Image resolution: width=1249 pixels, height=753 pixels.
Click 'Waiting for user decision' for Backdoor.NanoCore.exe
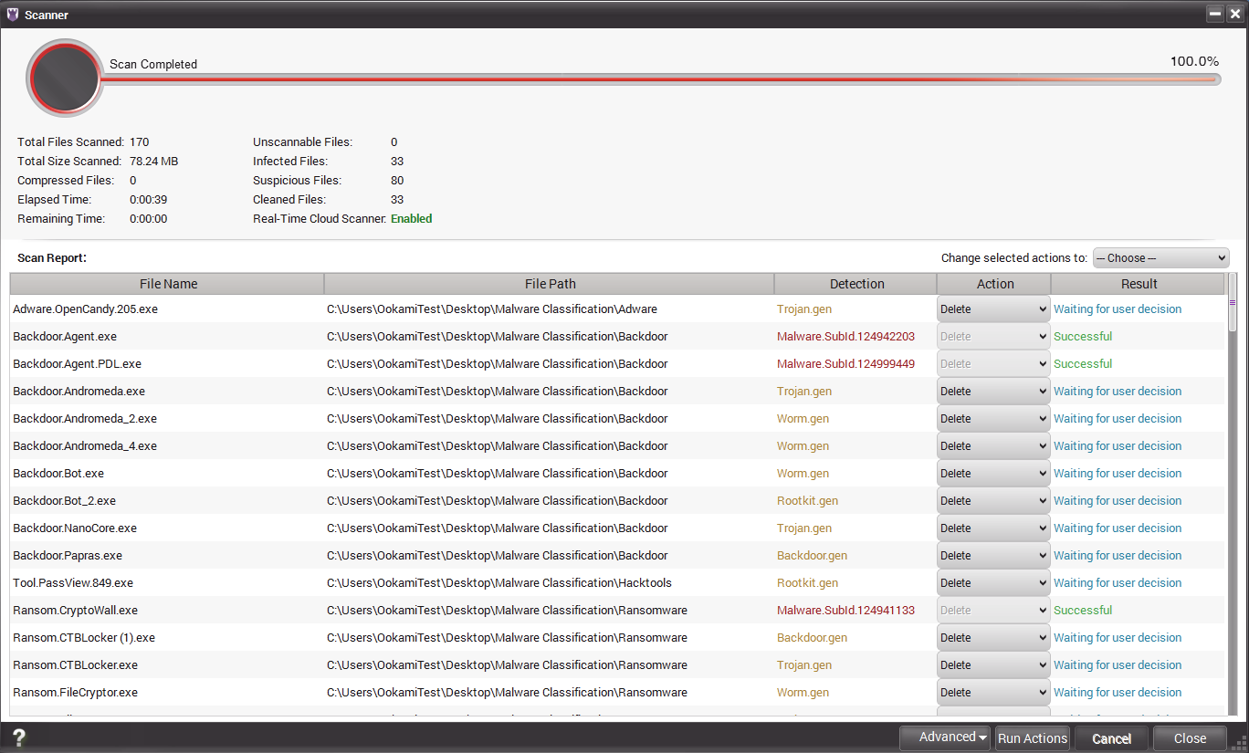[x=1117, y=528]
